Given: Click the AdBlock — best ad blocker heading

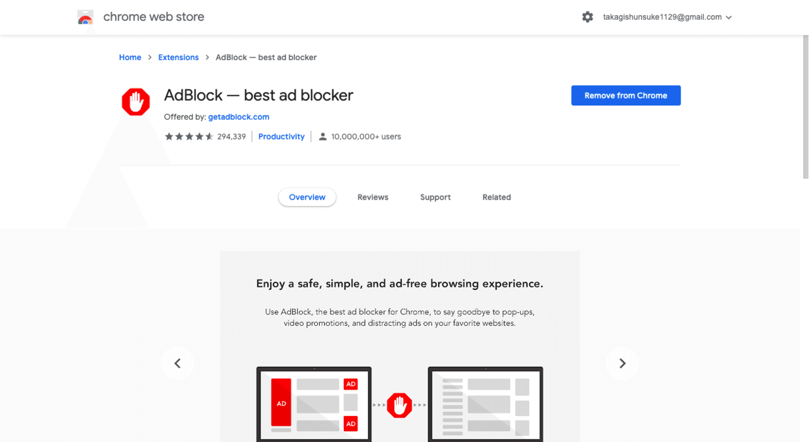Looking at the screenshot, I should click(x=259, y=95).
